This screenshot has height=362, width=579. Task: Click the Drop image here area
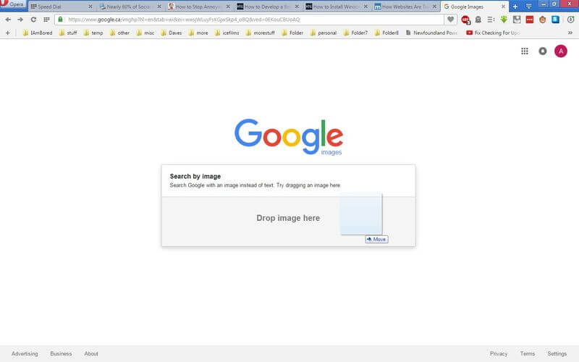tap(288, 221)
